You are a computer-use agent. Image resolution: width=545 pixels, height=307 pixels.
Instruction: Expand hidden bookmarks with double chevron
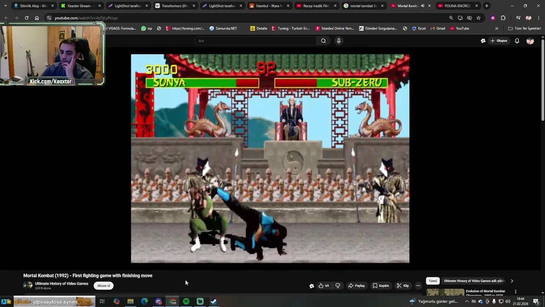496,29
